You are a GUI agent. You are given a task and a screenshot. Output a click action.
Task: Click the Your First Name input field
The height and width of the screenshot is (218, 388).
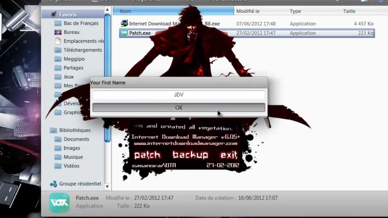(x=179, y=95)
